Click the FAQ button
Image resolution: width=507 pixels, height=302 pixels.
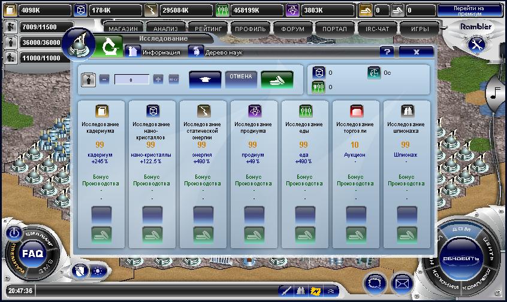tap(32, 254)
